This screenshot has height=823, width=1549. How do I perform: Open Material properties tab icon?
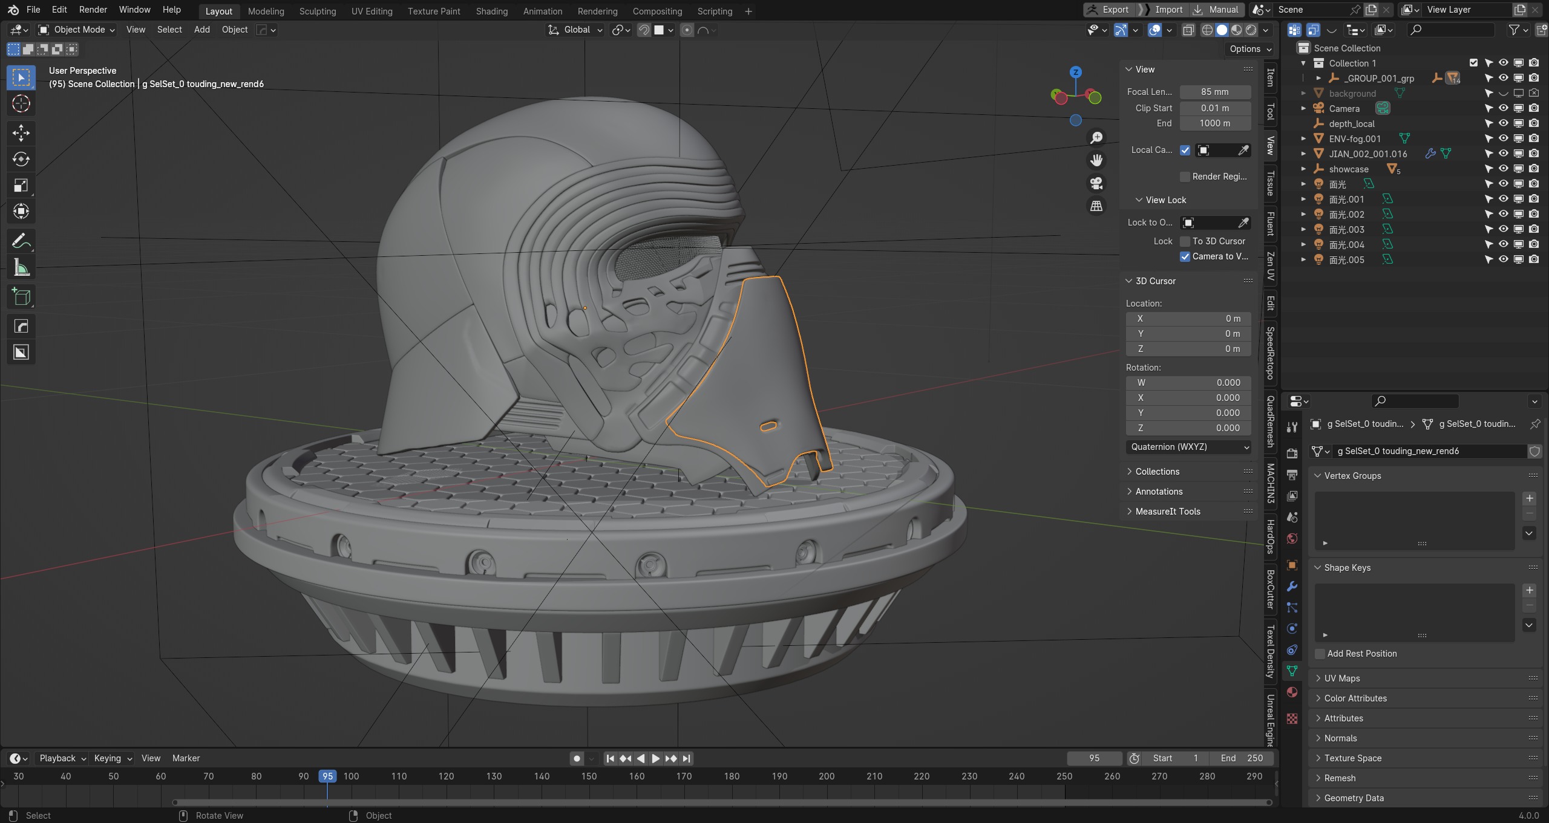pyautogui.click(x=1292, y=692)
